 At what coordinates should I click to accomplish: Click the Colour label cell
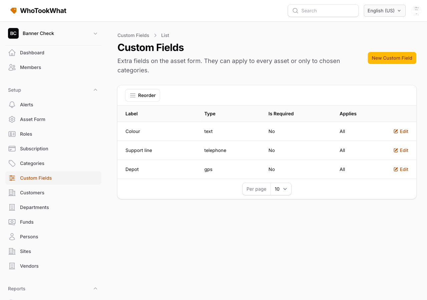tap(133, 131)
